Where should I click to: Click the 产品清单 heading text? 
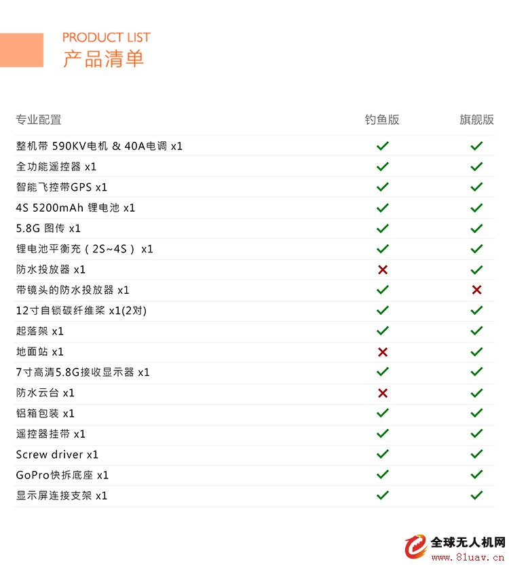[104, 58]
